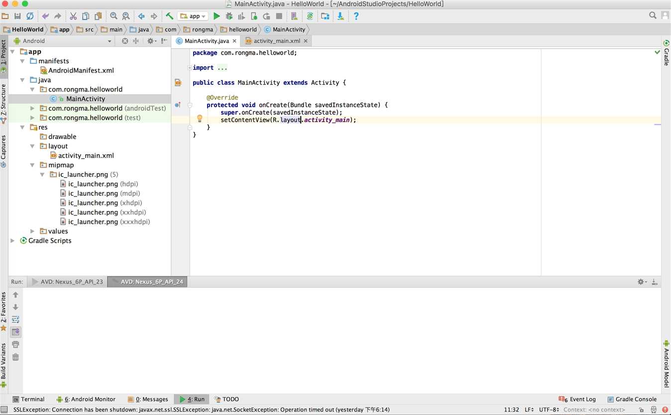Viewport: 671px width, 415px height.
Task: Select AVD: Nexus_6P_API_23 run tab
Action: click(67, 282)
